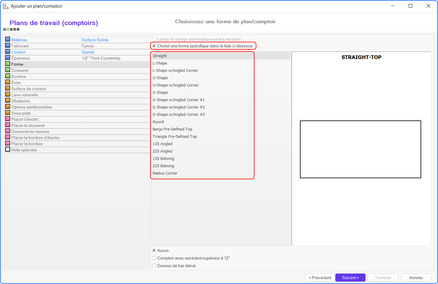Screen dimensions: 438x284
Task: Click the pink icon beside Placer la bordure
Action: coord(8,143)
